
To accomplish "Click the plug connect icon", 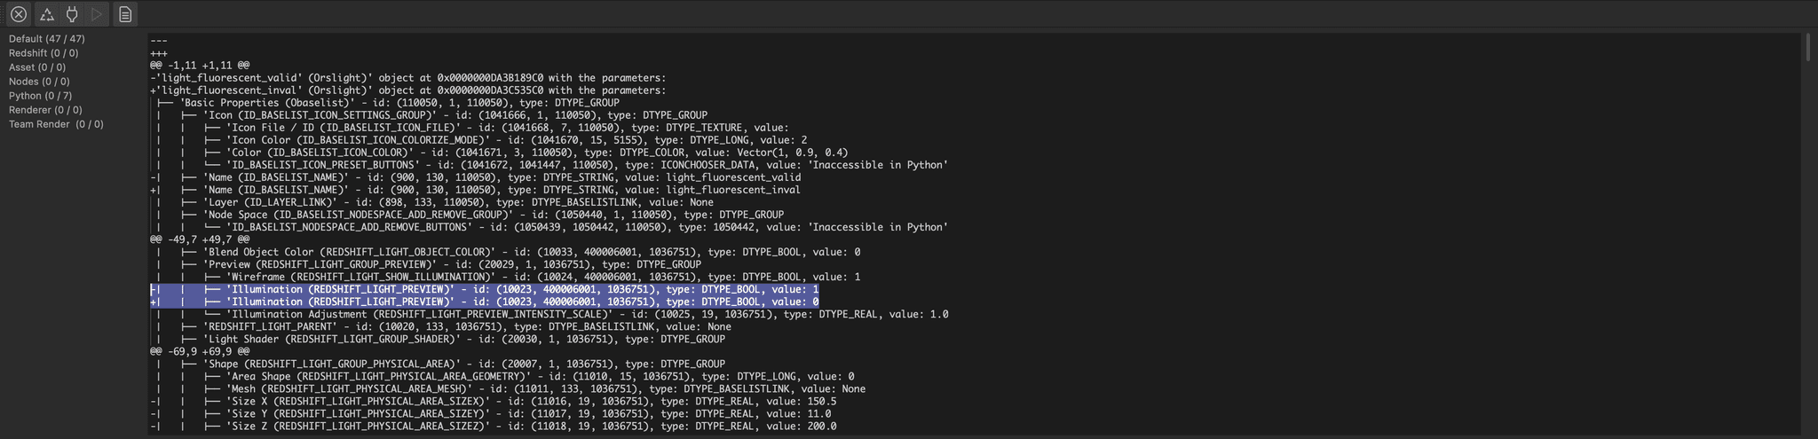I will [72, 14].
